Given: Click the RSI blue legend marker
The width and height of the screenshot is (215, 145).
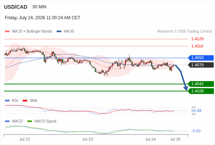Looking at the screenshot, I should [7, 101].
